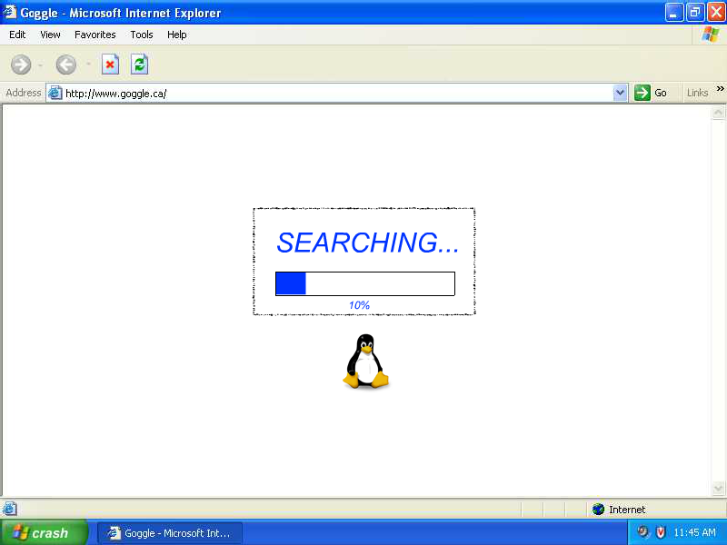727x545 pixels.
Task: Click the Links toolbar label
Action: point(697,93)
